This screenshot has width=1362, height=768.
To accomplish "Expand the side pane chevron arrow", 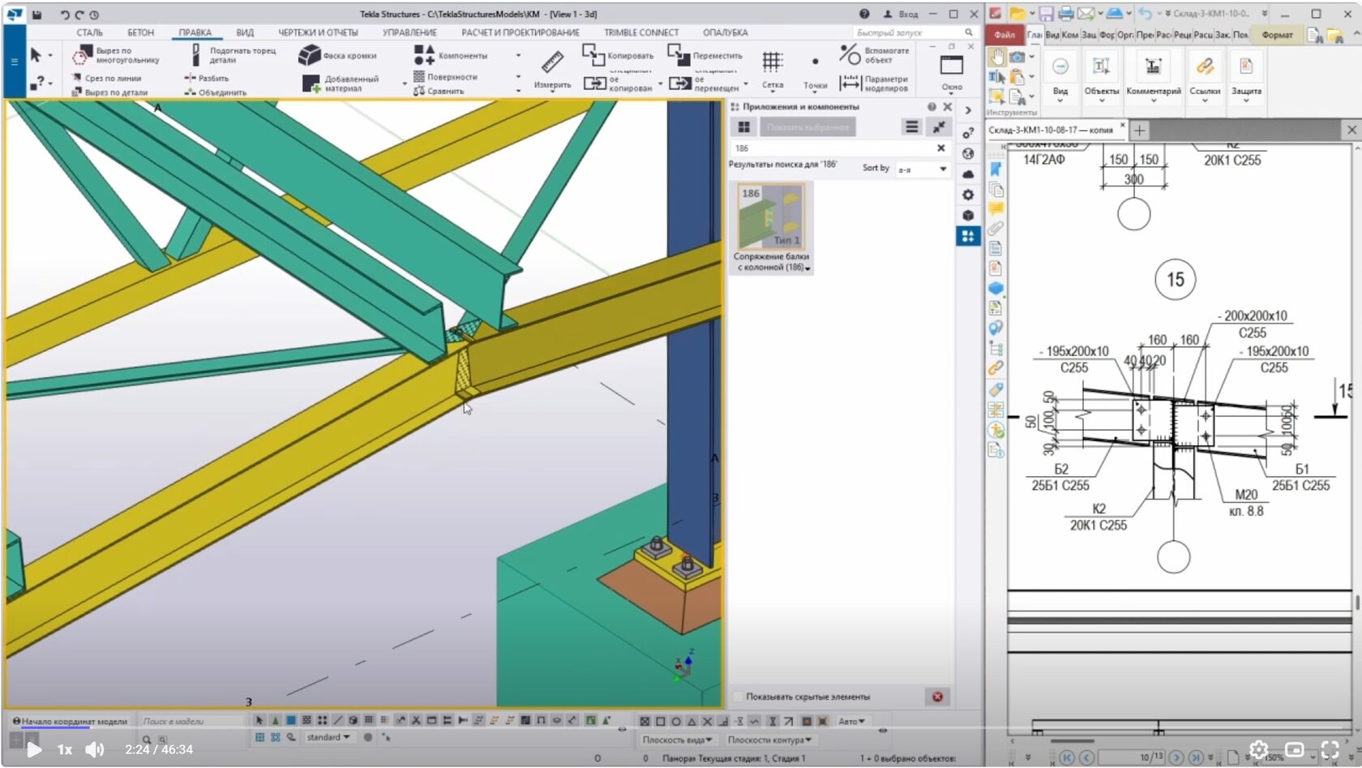I will pyautogui.click(x=968, y=109).
